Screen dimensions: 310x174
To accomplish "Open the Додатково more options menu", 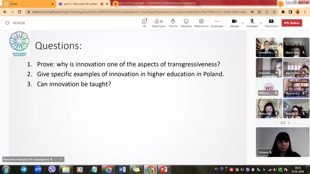I will pyautogui.click(x=217, y=23).
